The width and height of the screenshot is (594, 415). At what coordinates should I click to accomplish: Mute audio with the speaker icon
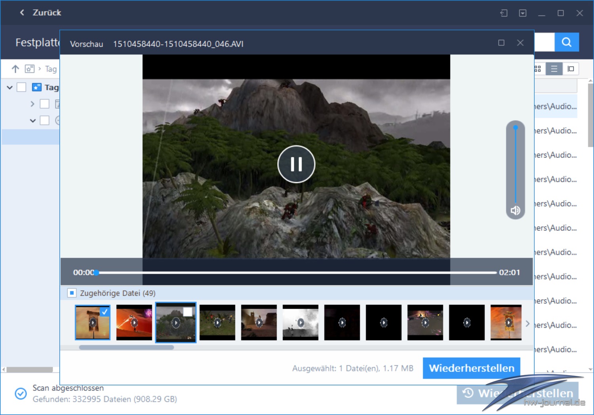click(515, 210)
